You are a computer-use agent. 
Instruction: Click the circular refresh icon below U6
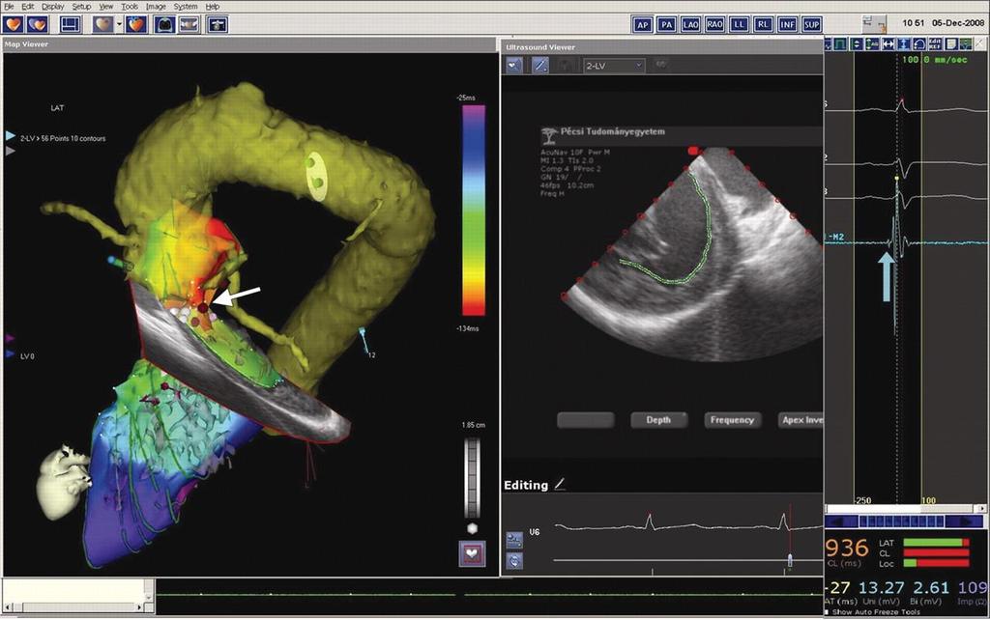pyautogui.click(x=514, y=561)
